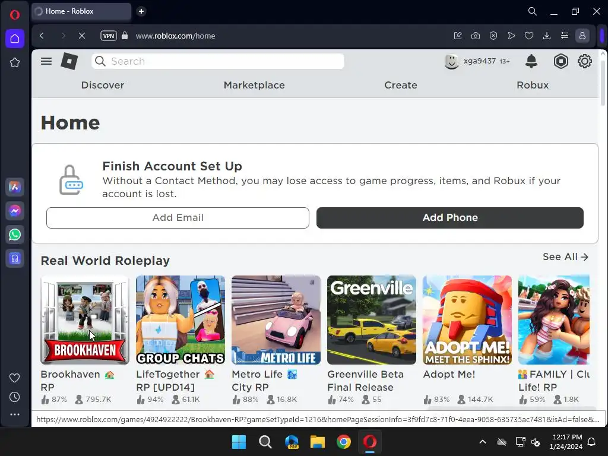The height and width of the screenshot is (456, 608).
Task: Expand the system tray hidden icons chevron
Action: [x=482, y=442]
